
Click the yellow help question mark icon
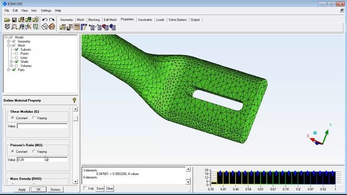[74, 100]
